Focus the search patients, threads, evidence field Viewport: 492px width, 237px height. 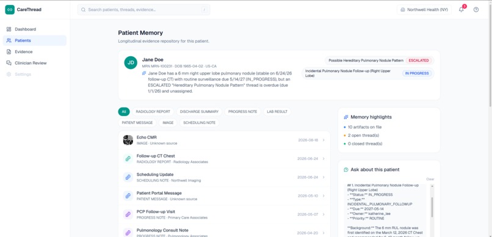pos(143,10)
